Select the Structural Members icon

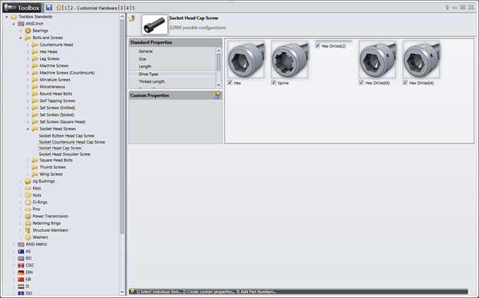coord(28,230)
